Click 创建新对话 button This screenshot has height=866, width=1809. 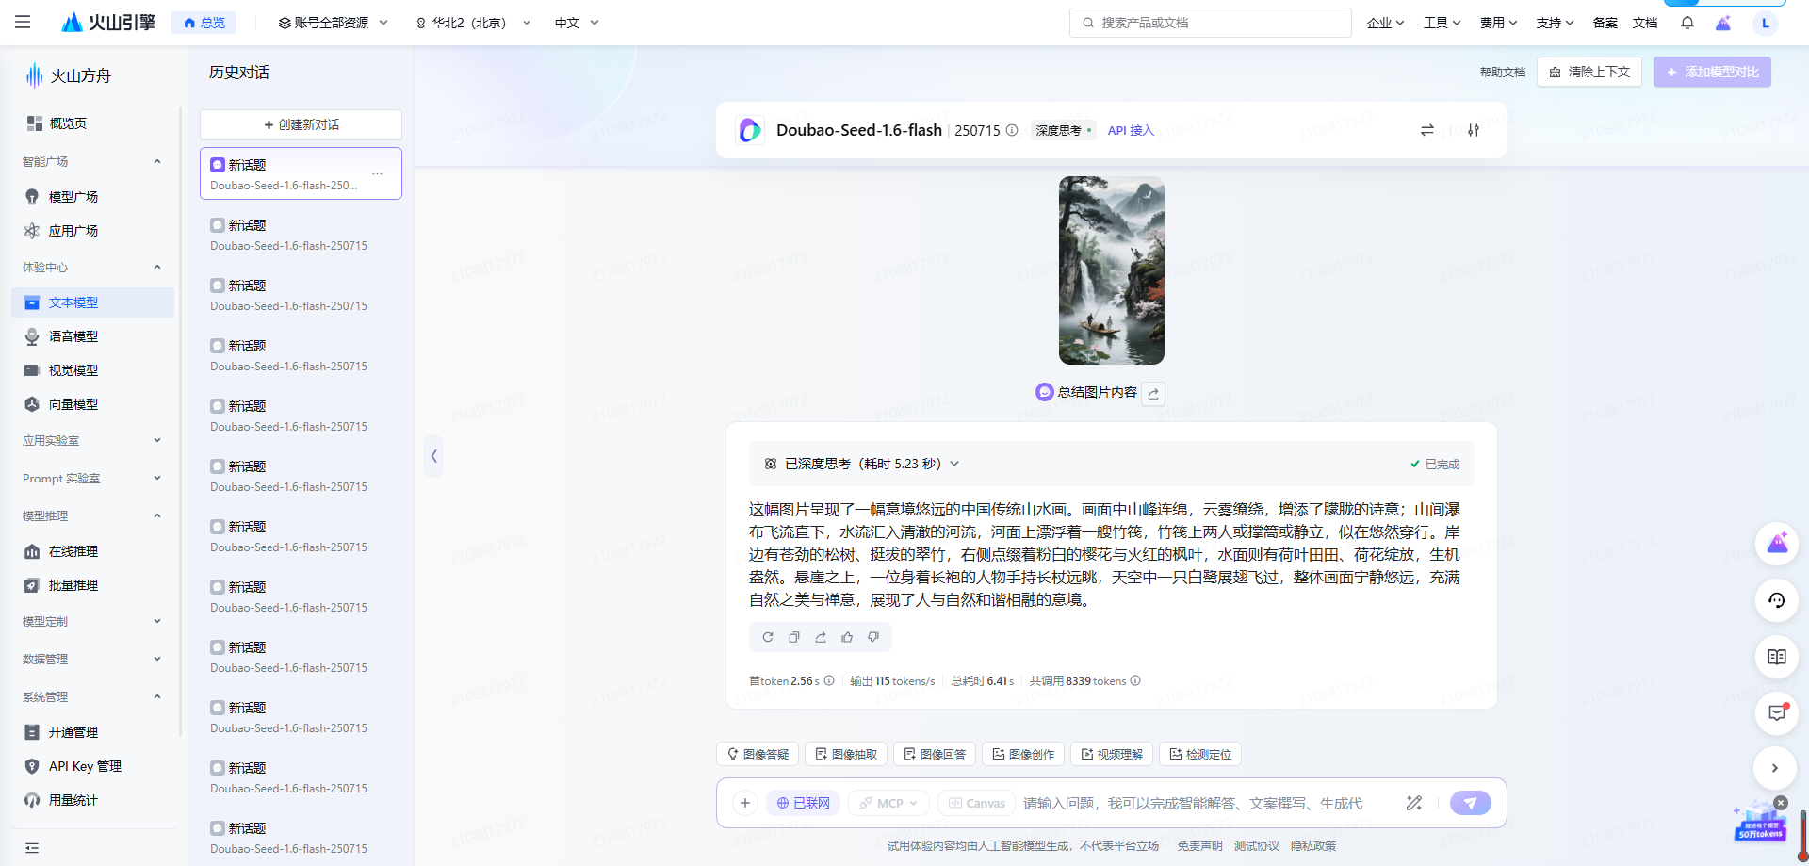click(x=301, y=124)
